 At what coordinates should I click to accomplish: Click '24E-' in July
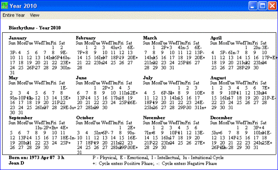point(199,103)
